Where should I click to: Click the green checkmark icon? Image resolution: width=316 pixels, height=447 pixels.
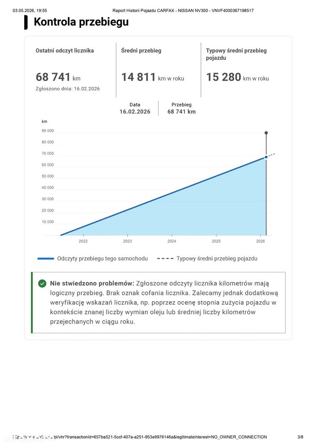42,283
